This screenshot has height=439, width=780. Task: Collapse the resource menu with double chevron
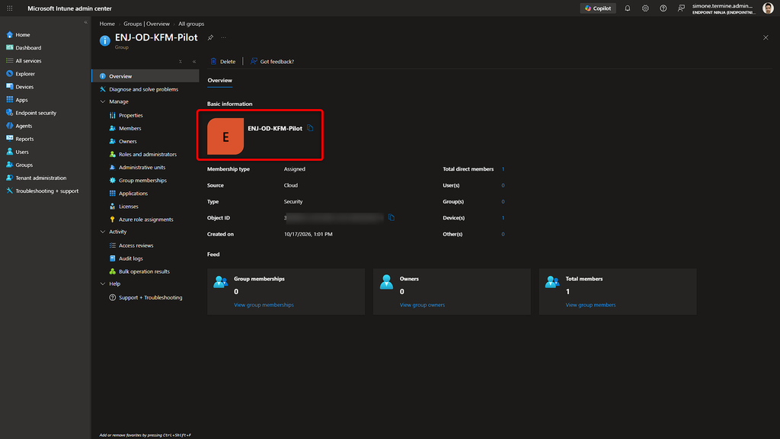[194, 62]
